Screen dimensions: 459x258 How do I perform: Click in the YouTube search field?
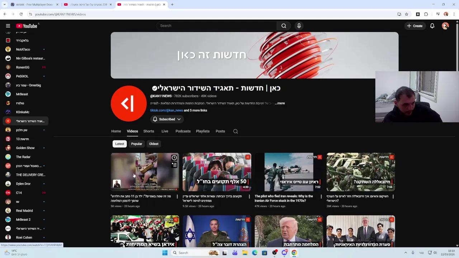(216, 26)
